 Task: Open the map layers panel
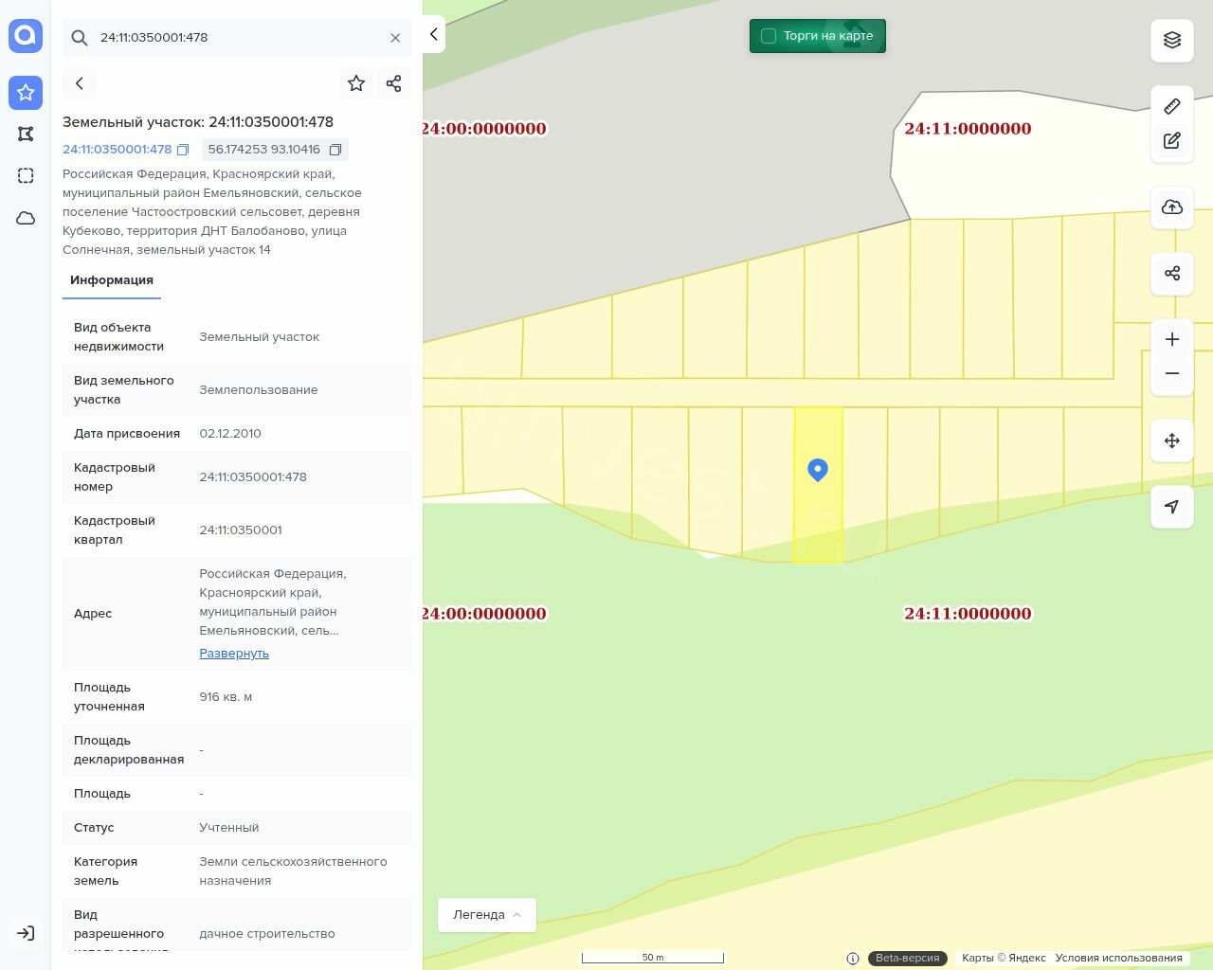(1172, 40)
